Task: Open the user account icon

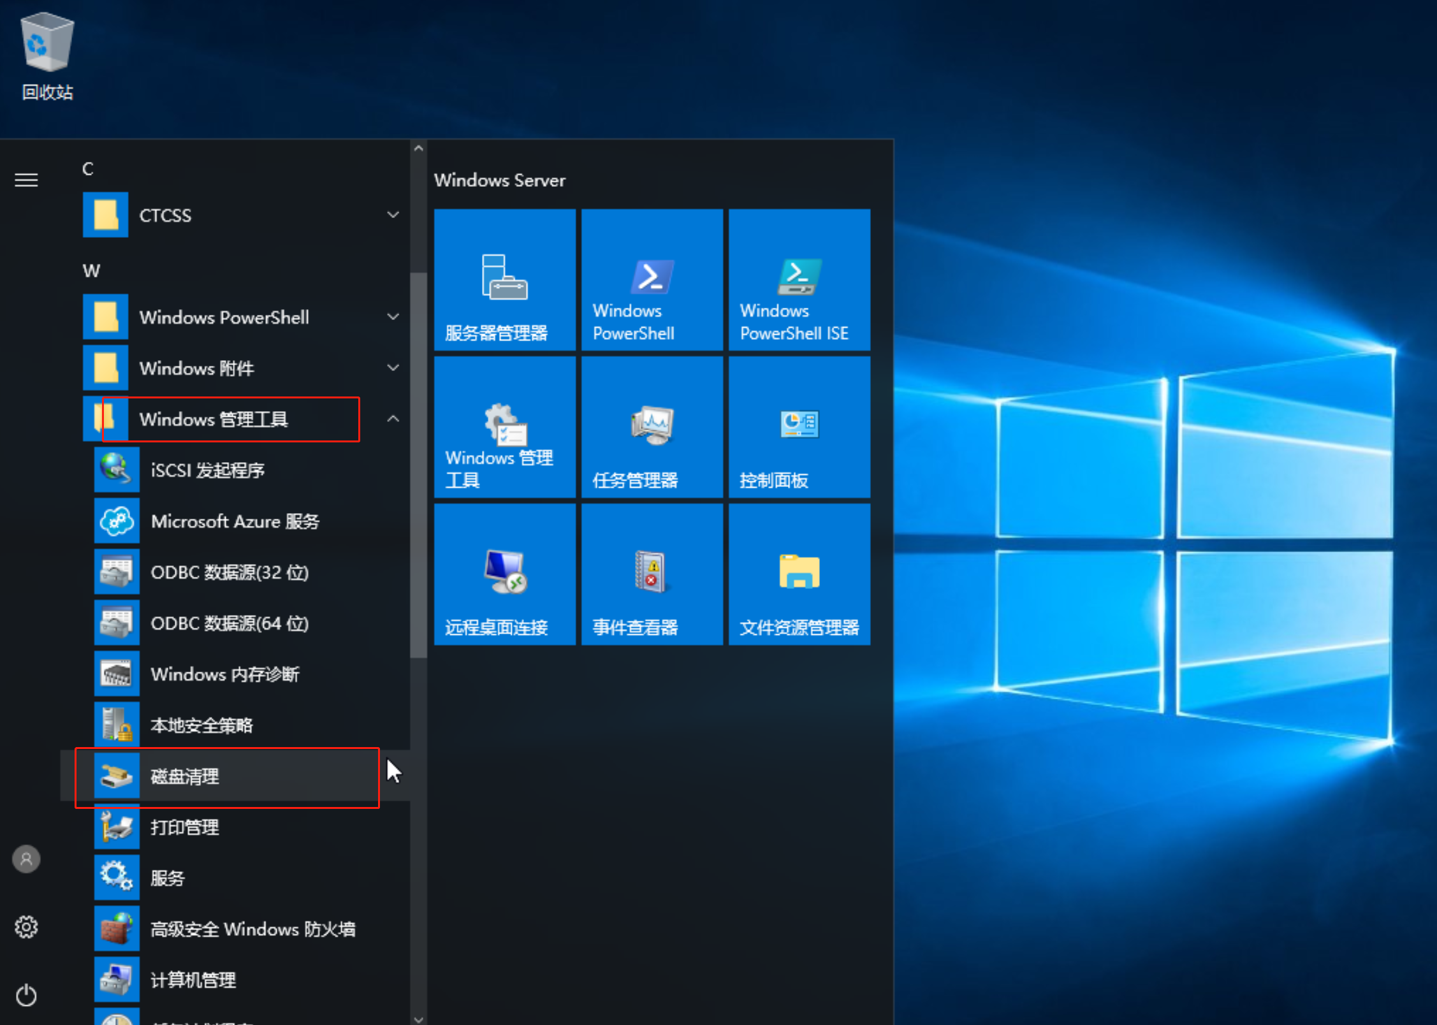Action: click(x=26, y=859)
